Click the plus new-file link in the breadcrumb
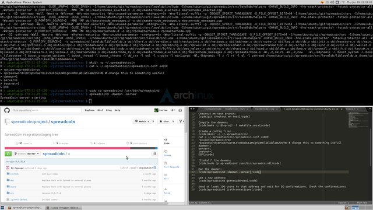 (x=69, y=154)
